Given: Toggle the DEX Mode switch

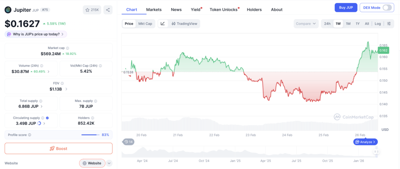Looking at the screenshot, I should pos(387,8).
